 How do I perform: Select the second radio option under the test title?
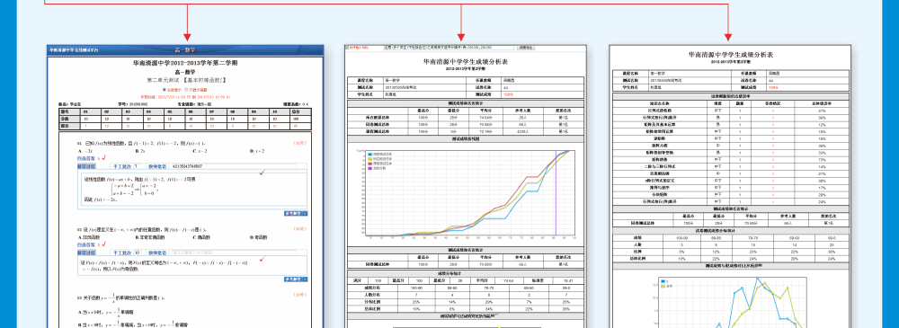coord(185,90)
